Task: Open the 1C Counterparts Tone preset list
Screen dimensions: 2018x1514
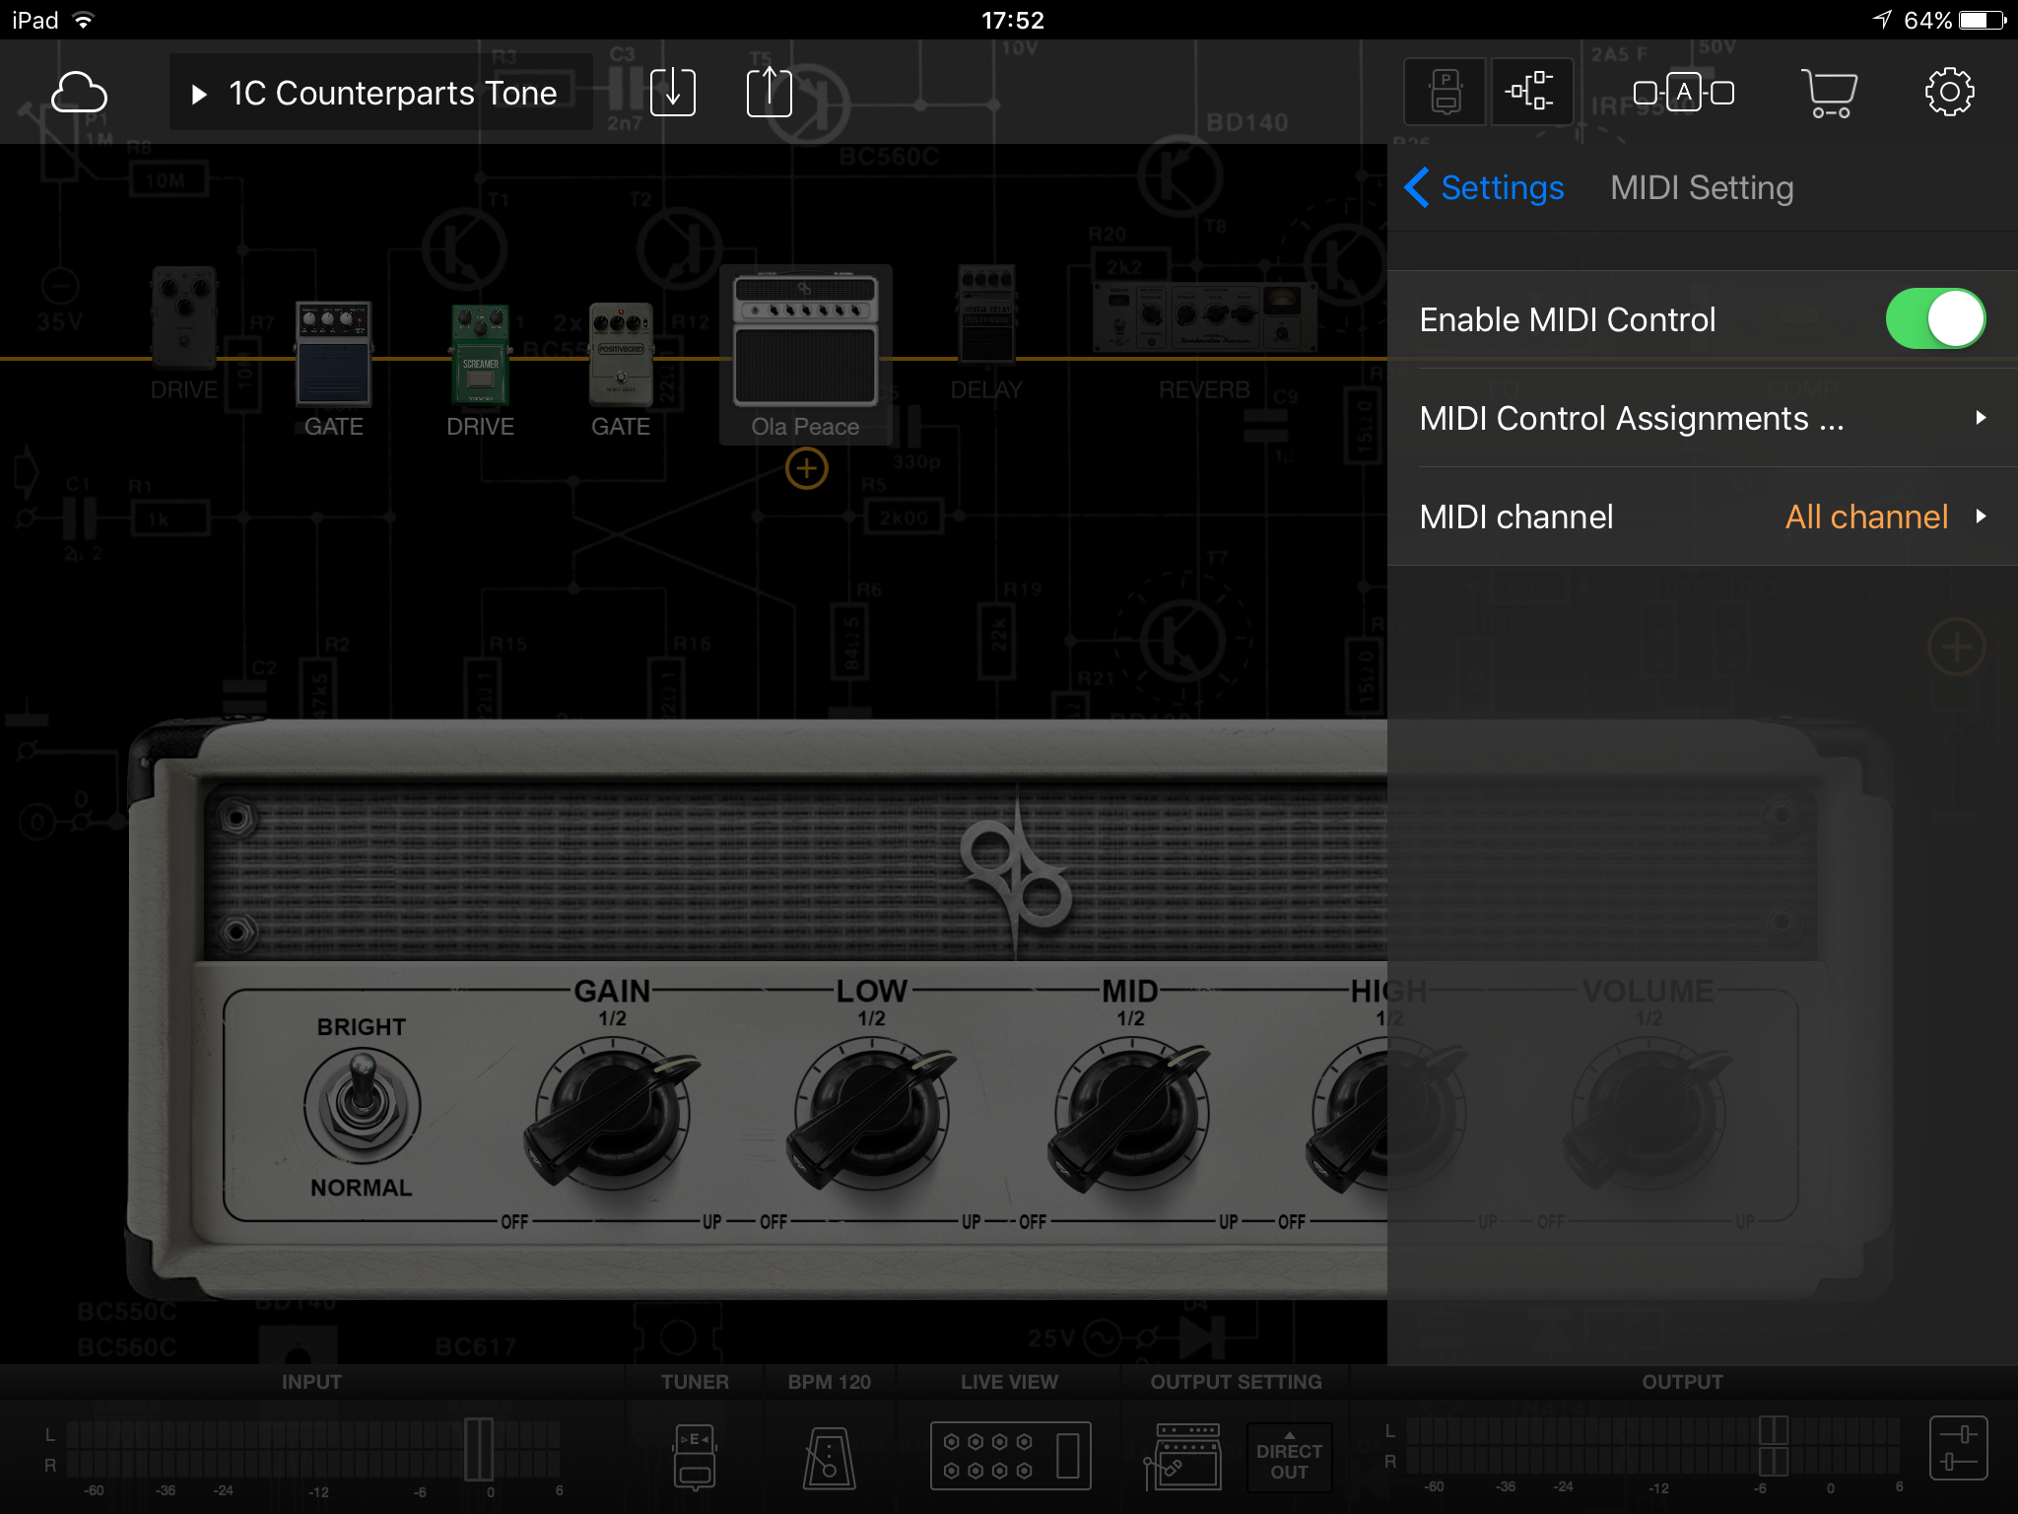Action: (381, 93)
